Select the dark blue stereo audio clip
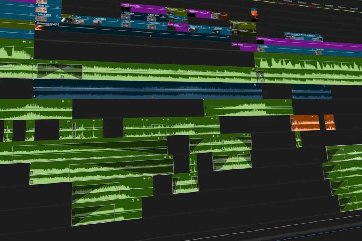 (147, 89)
